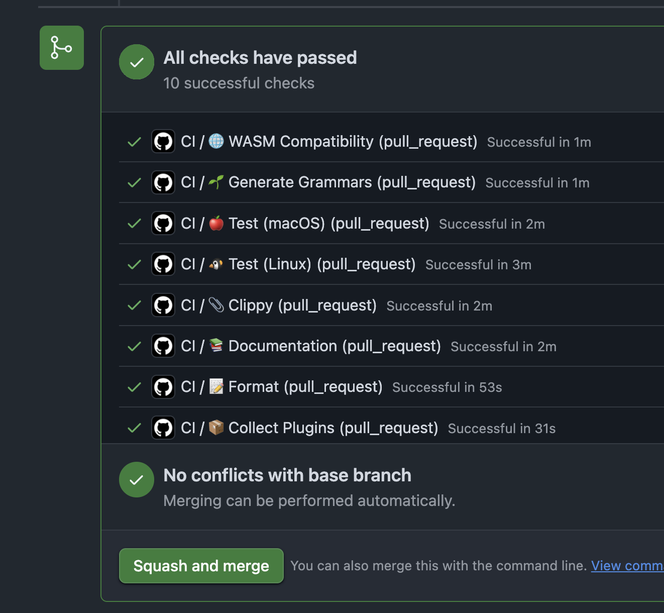Click the 'CI / Format (pull_request)' check row
The width and height of the screenshot is (664, 613).
pyautogui.click(x=281, y=387)
